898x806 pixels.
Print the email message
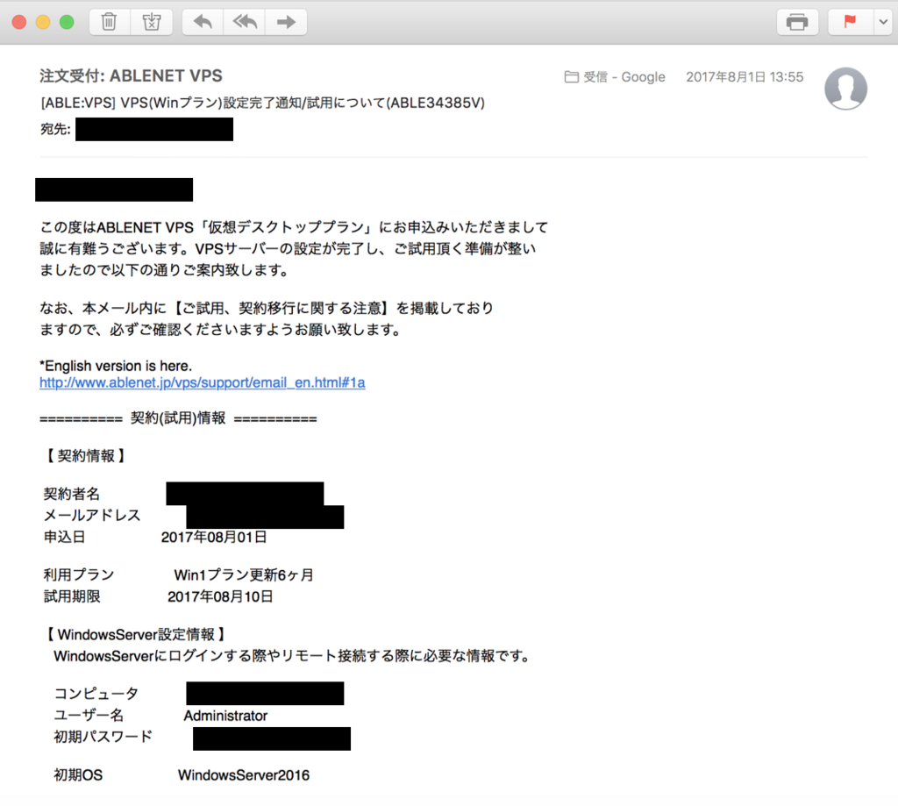(x=797, y=22)
